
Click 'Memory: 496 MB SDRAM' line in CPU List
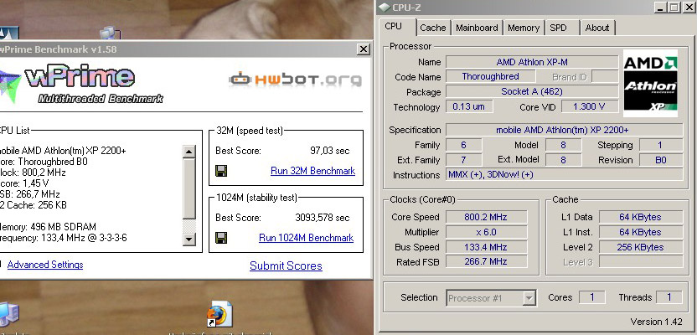click(x=48, y=227)
